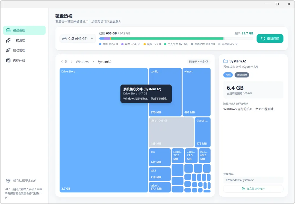Switch to 内存体检 in sidebar
Viewport: 295px width, 204px height.
(x=24, y=61)
